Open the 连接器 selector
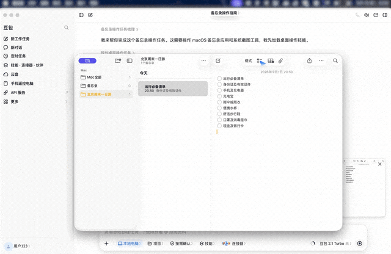This screenshot has height=254, width=391. pyautogui.click(x=233, y=244)
